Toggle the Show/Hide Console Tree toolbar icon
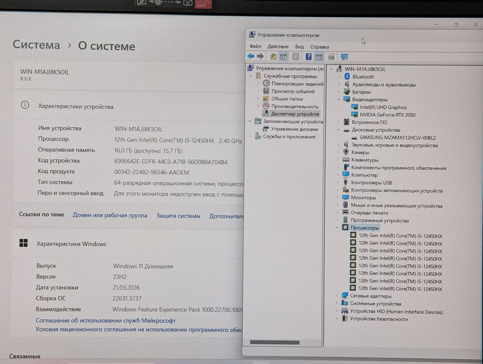The image size is (483, 364). point(283,57)
